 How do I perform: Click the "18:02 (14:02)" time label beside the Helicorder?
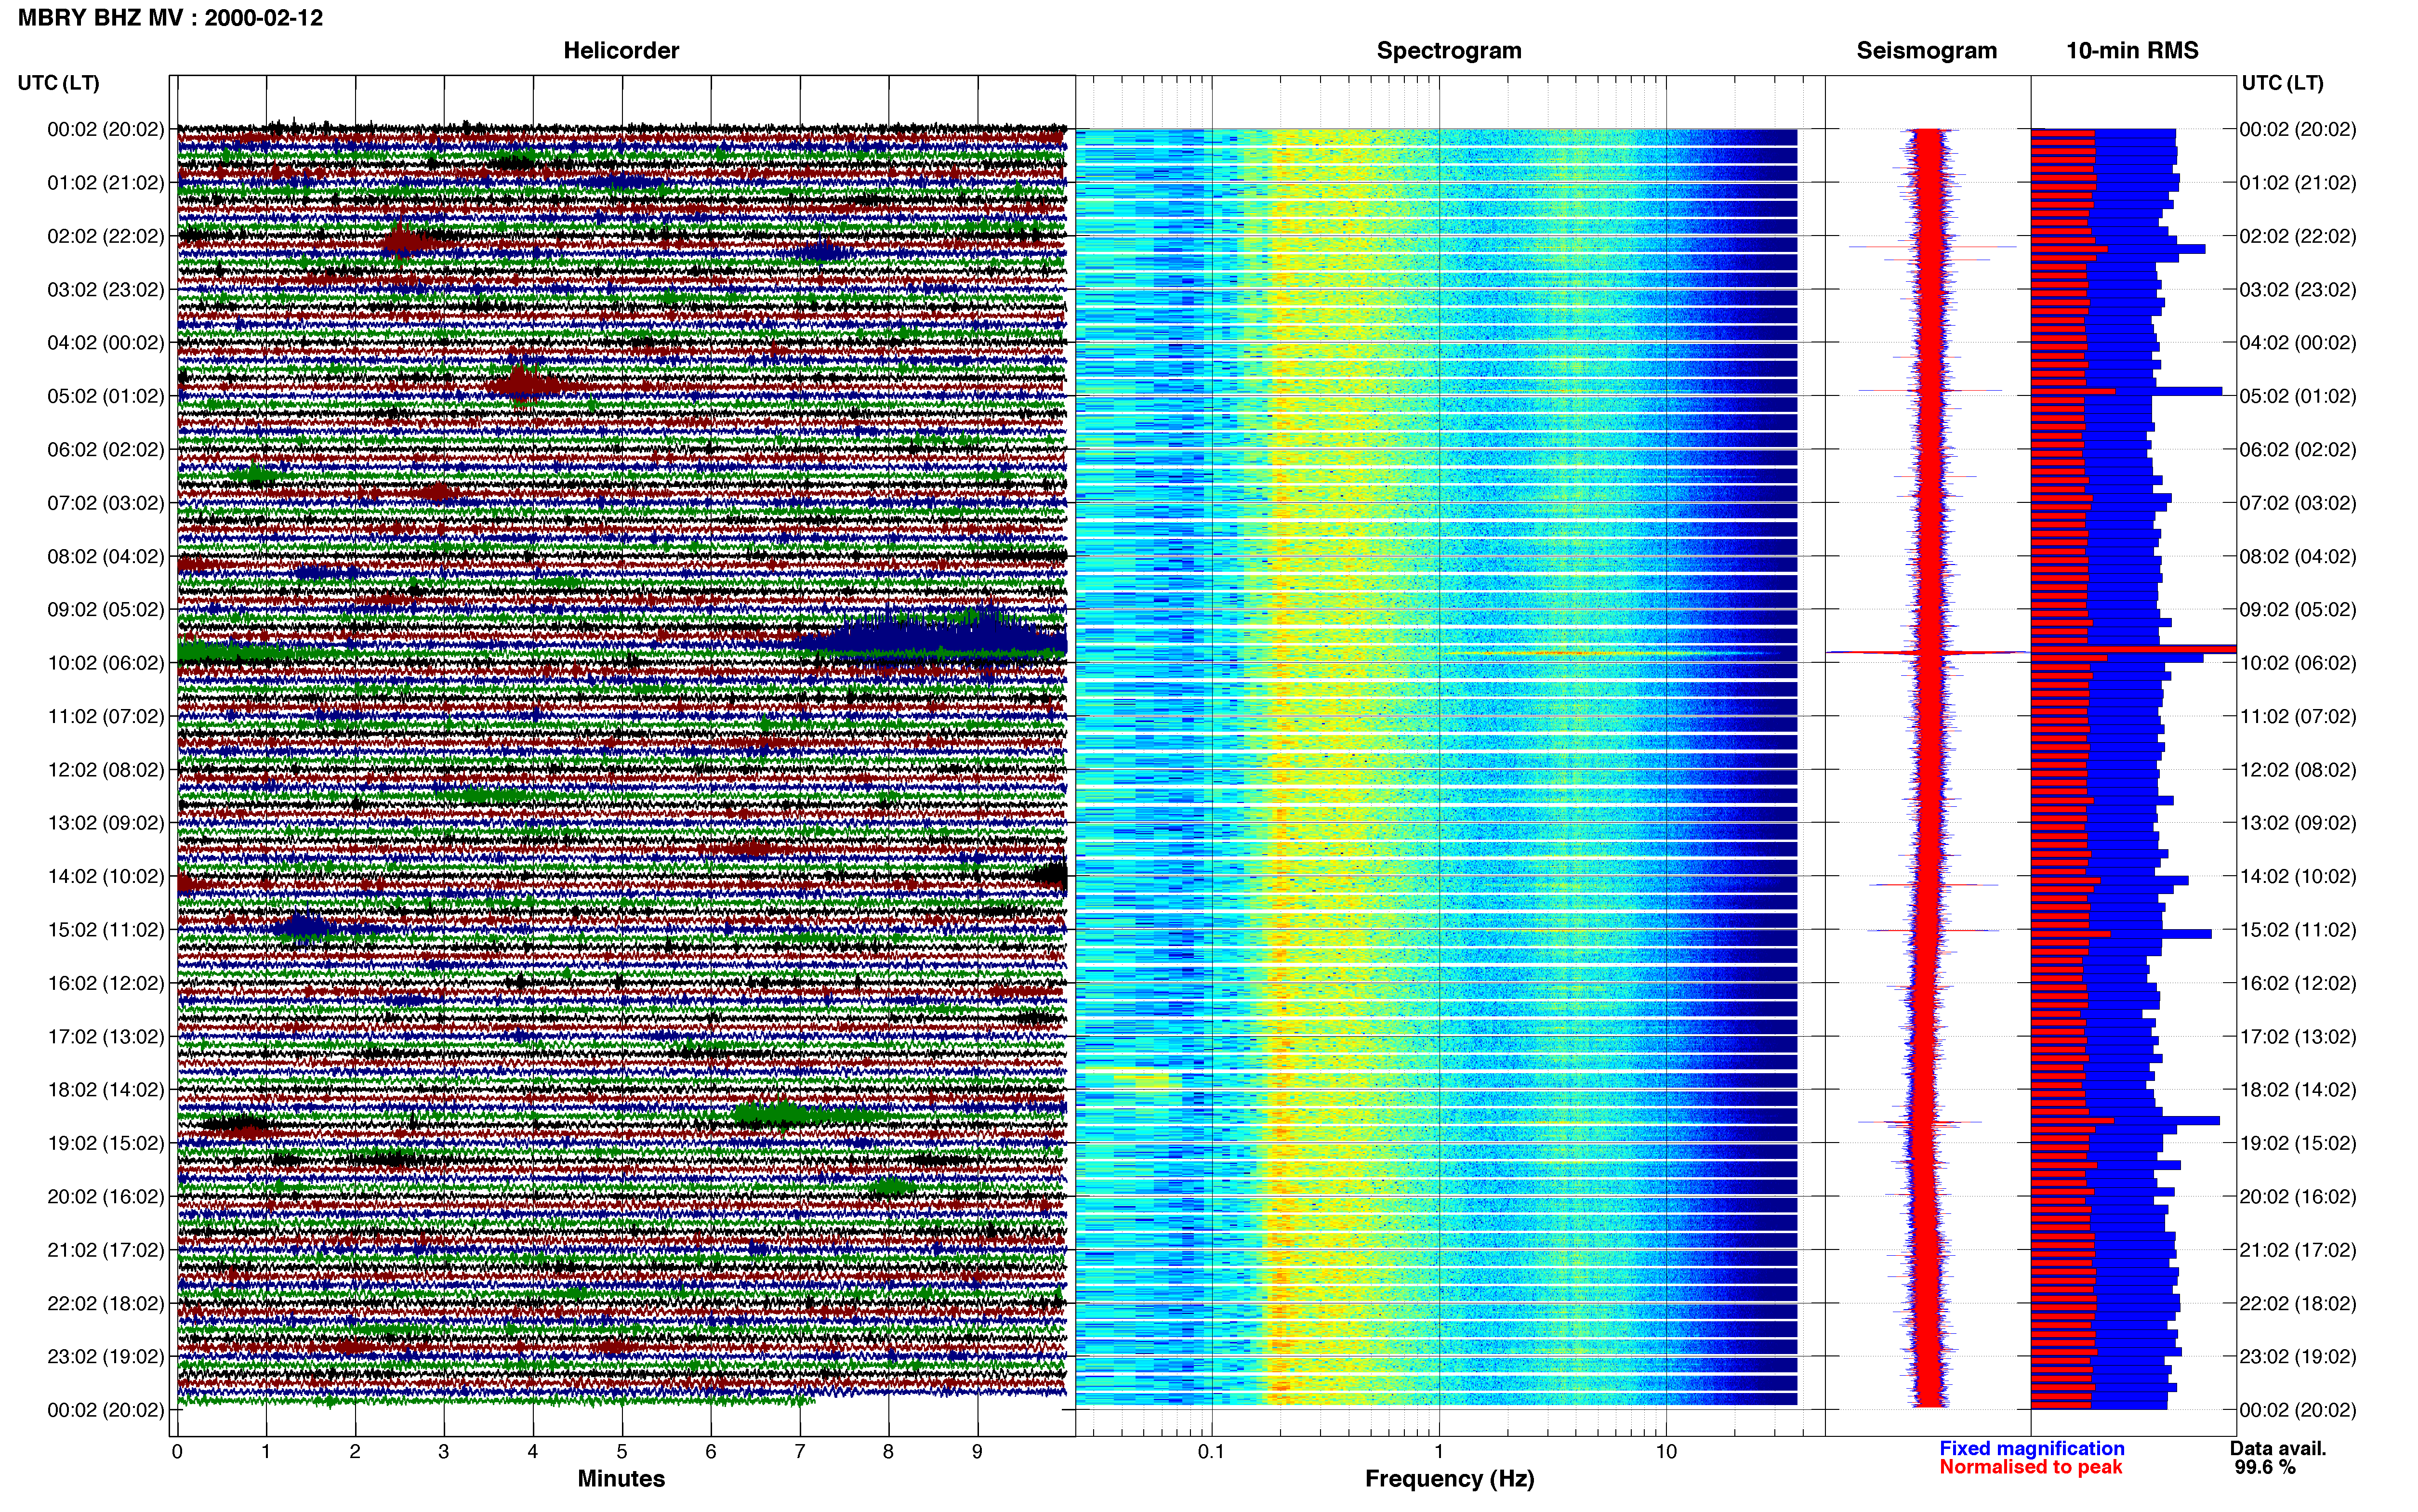(105, 1090)
